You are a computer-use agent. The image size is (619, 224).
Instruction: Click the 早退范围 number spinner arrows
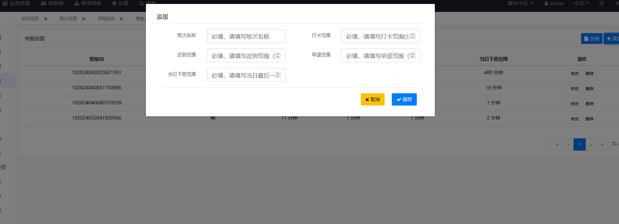(x=412, y=55)
